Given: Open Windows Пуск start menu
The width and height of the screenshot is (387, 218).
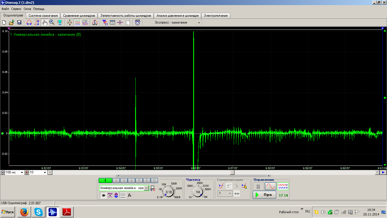Looking at the screenshot, I should (x=8, y=212).
